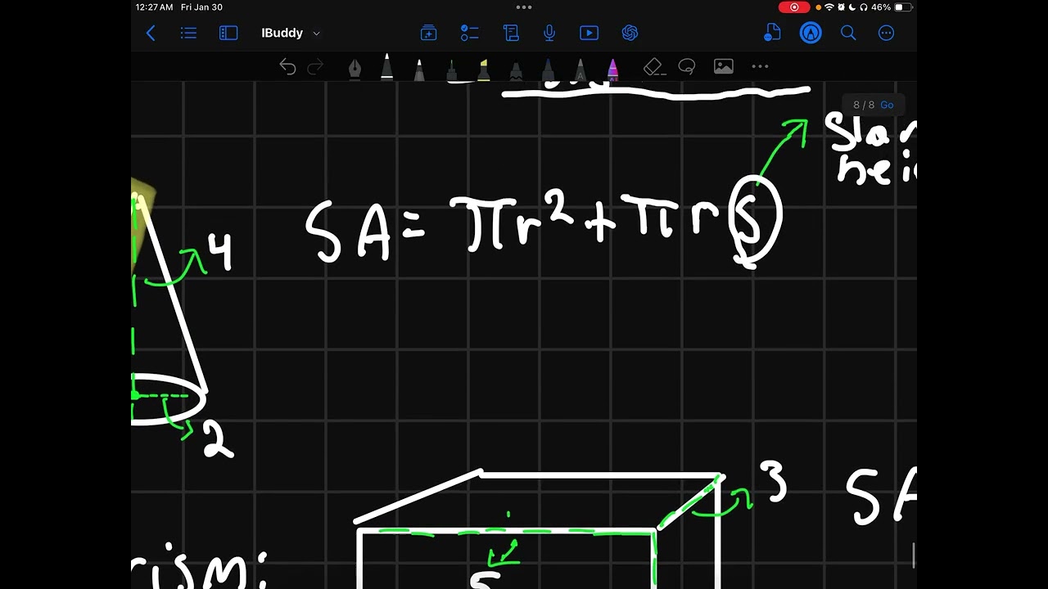Select the dark blue marker tool
Image resolution: width=1048 pixels, height=589 pixels.
point(548,69)
